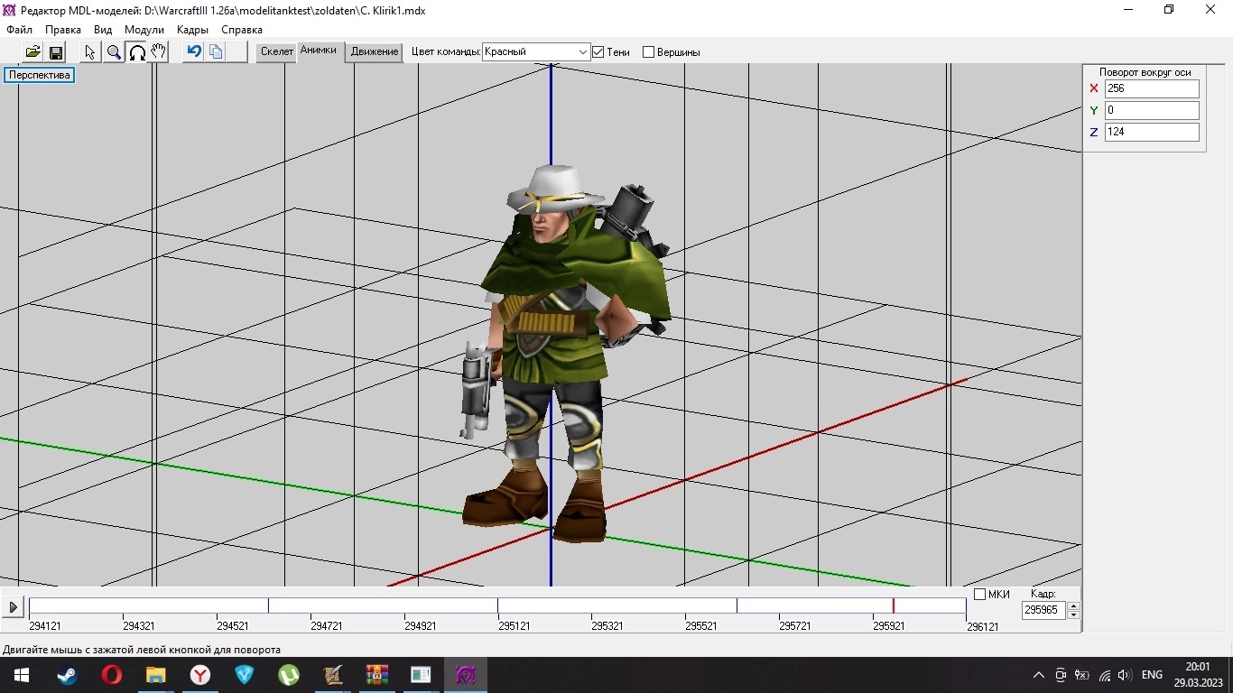Switch to the Скелет tab

(x=277, y=51)
